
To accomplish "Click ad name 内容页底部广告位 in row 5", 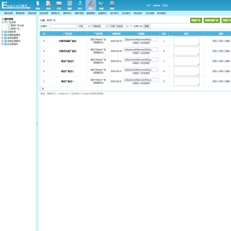I will tap(68, 41).
